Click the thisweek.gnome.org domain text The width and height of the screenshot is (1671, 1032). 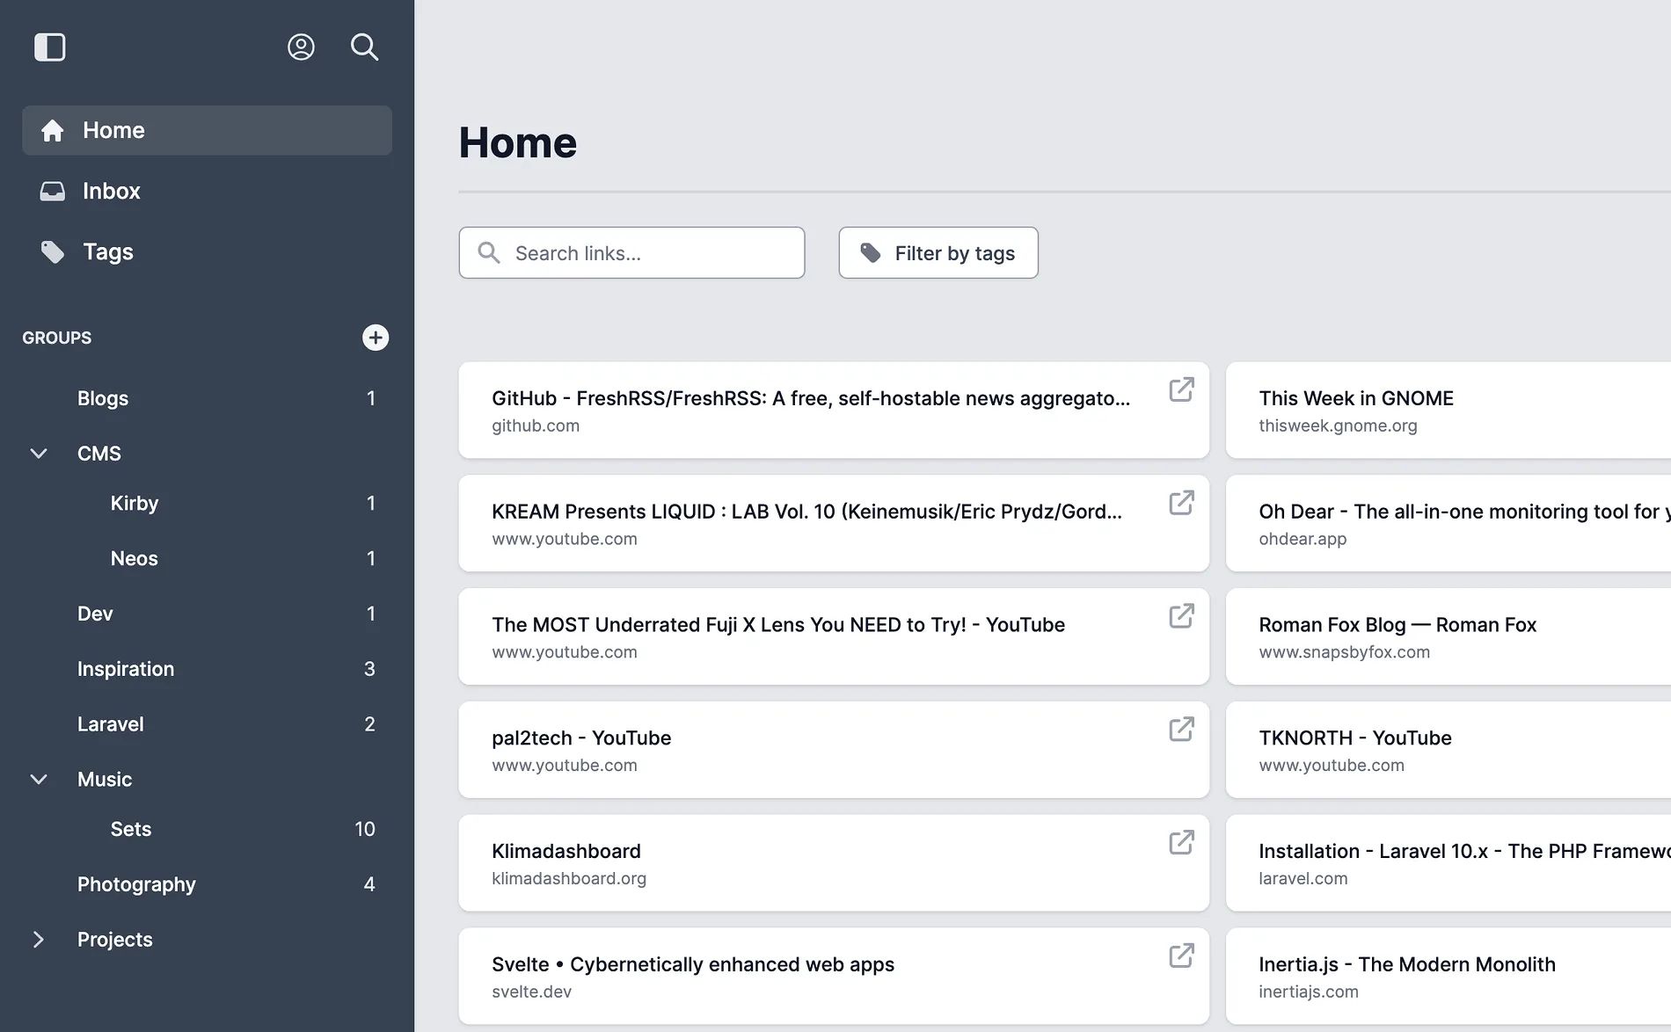(1338, 425)
